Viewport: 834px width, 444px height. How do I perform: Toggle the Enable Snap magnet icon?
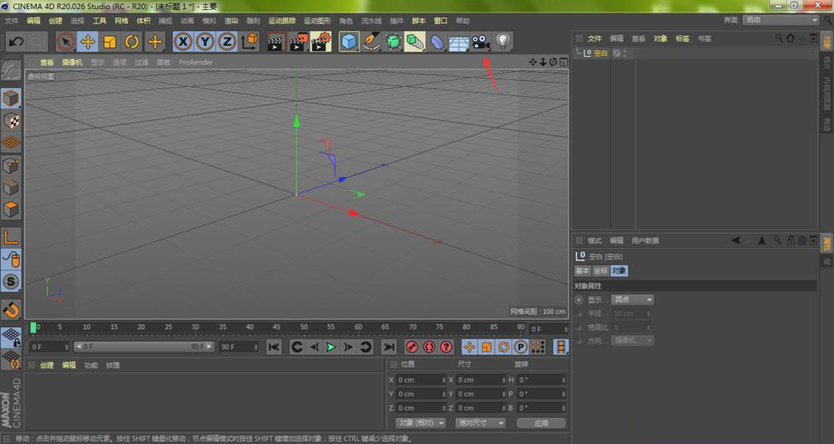(11, 310)
